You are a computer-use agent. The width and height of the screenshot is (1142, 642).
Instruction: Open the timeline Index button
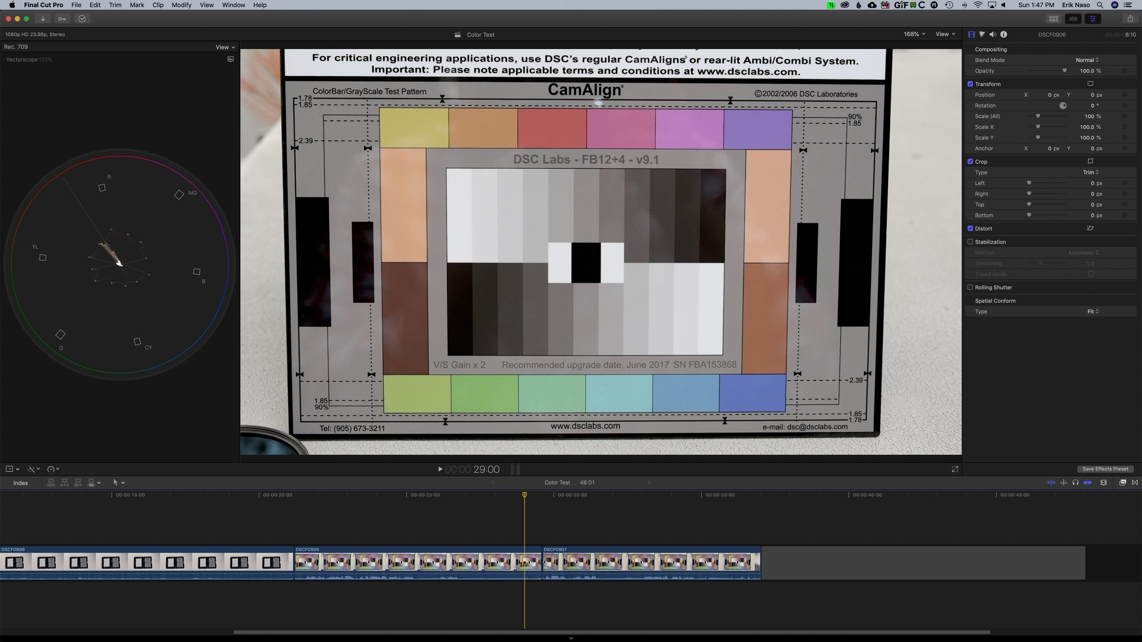point(21,483)
